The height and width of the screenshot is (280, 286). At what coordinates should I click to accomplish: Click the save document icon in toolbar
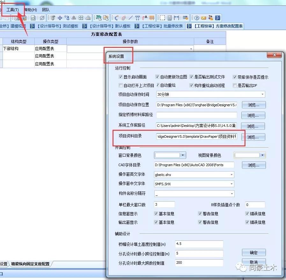[x=33, y=18]
